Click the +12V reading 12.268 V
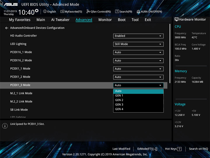Viewport: 210px width, 158px height. tap(180, 115)
